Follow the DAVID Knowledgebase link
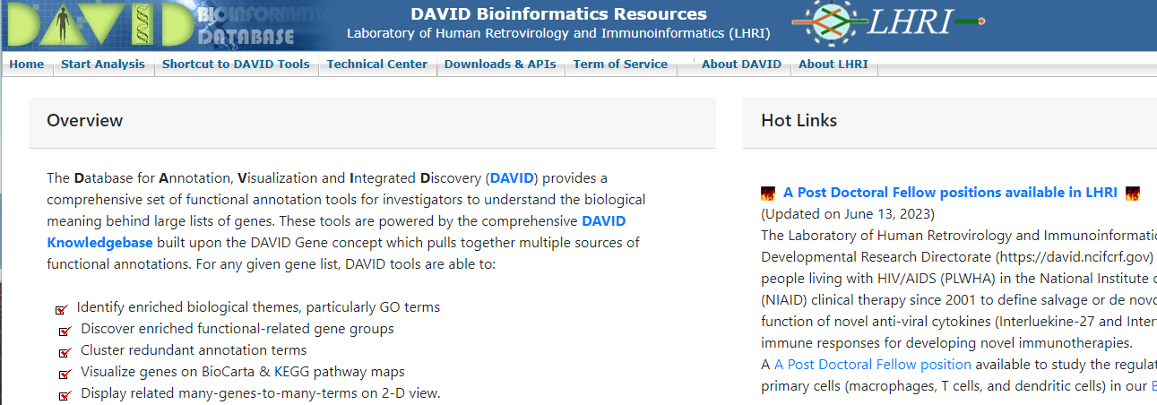This screenshot has width=1157, height=405. pos(337,231)
